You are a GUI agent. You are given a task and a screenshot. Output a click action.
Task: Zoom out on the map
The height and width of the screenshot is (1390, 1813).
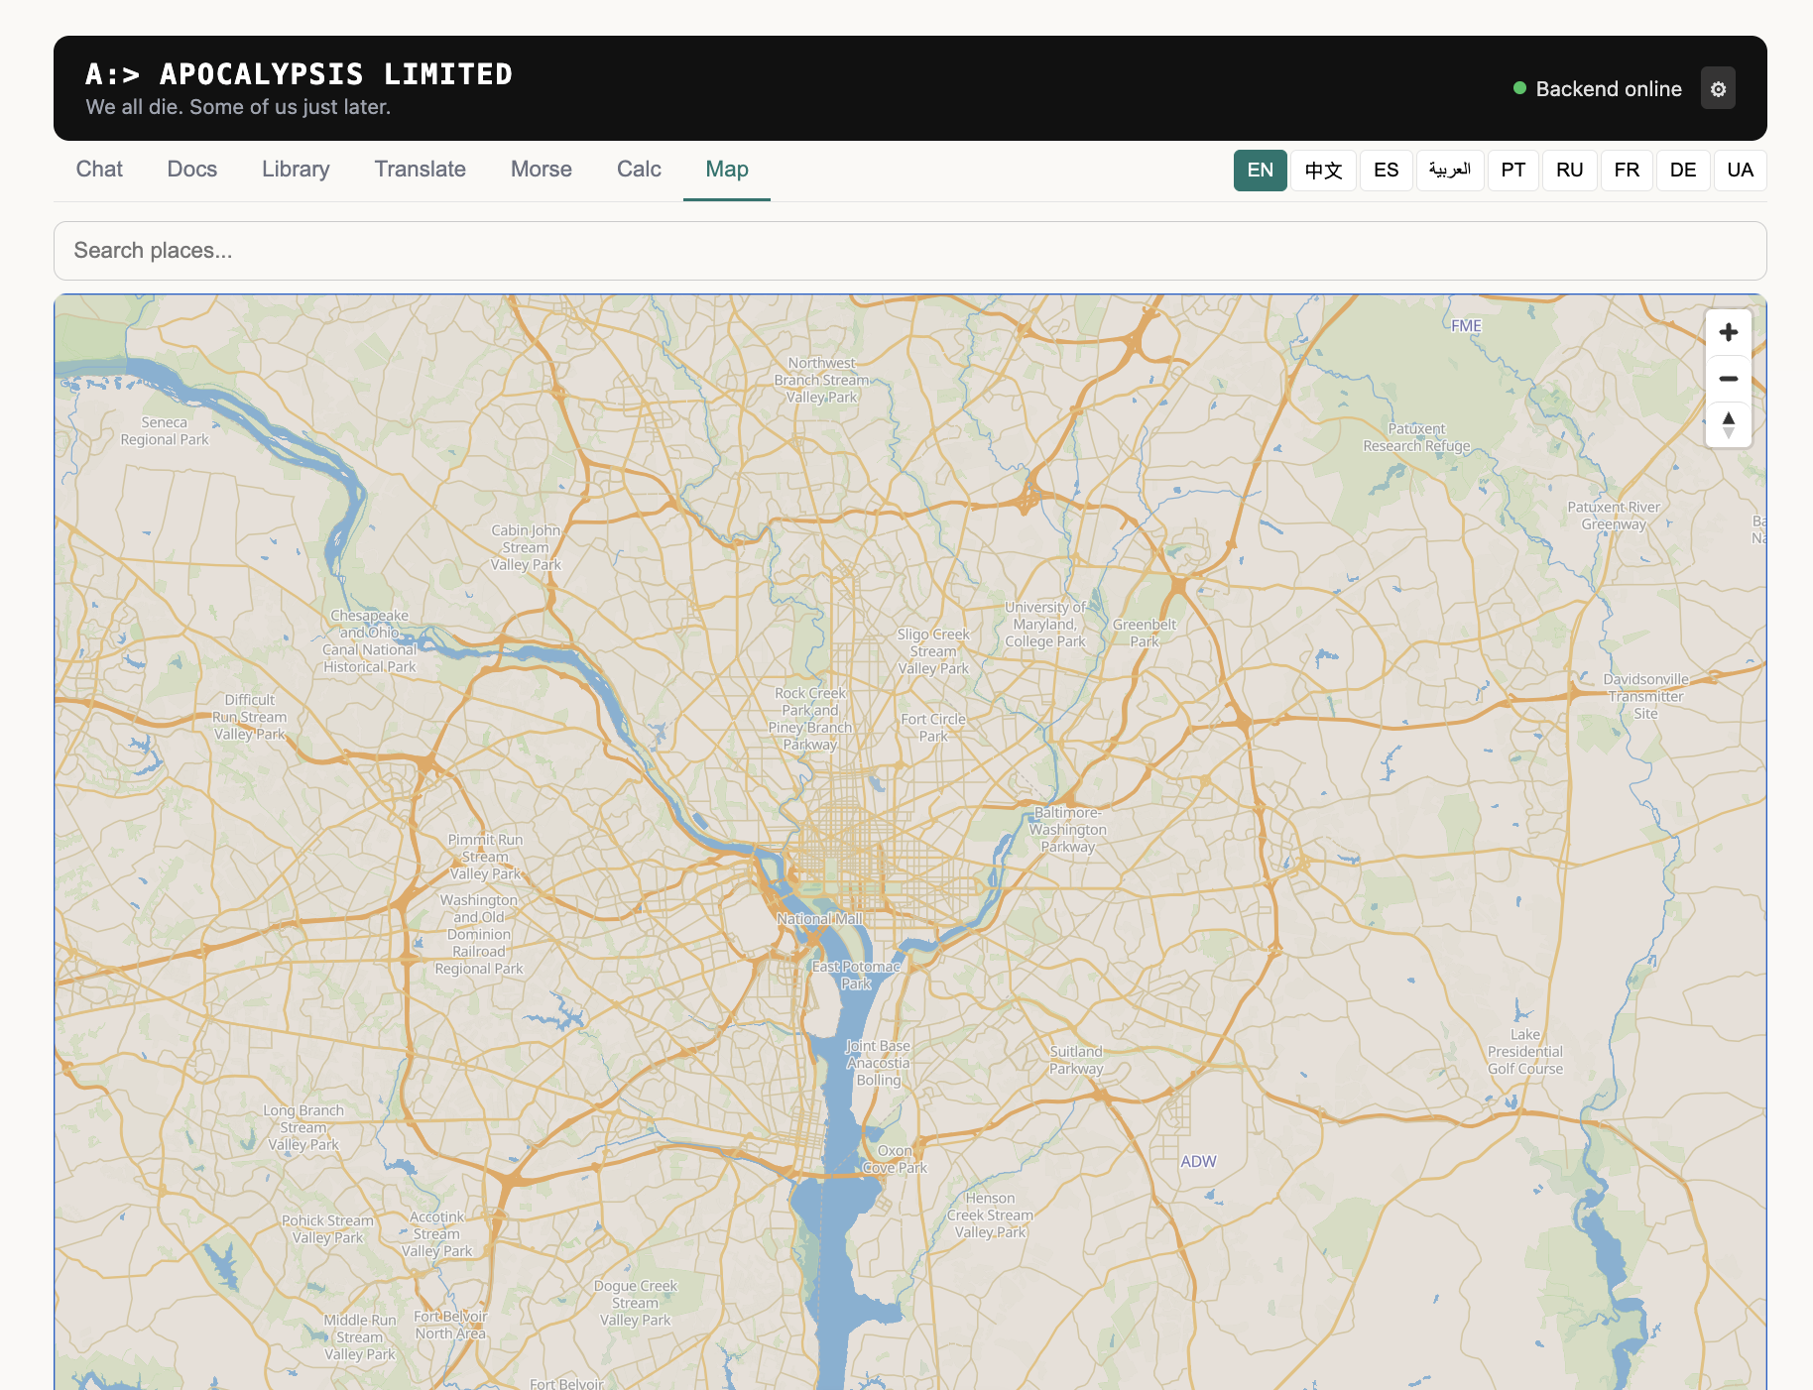pos(1728,379)
